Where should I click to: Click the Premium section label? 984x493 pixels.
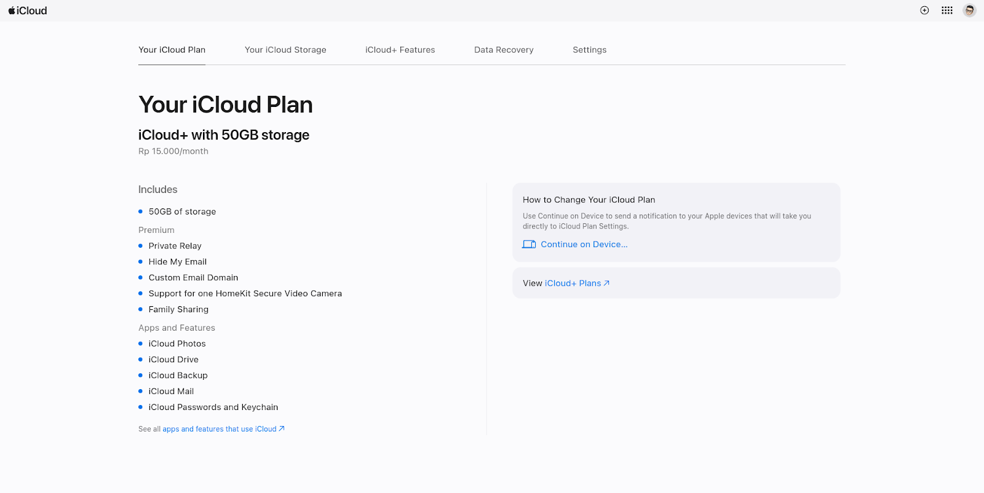tap(156, 230)
